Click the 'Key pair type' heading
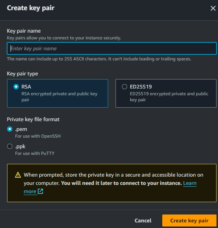The image size is (218, 228). 22,74
